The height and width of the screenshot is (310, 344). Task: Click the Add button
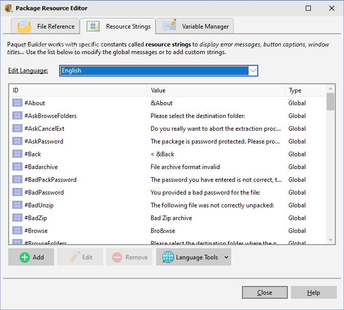tap(31, 257)
